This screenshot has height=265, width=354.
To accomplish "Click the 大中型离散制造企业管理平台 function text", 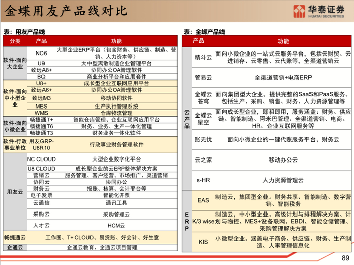I will pos(116,63).
